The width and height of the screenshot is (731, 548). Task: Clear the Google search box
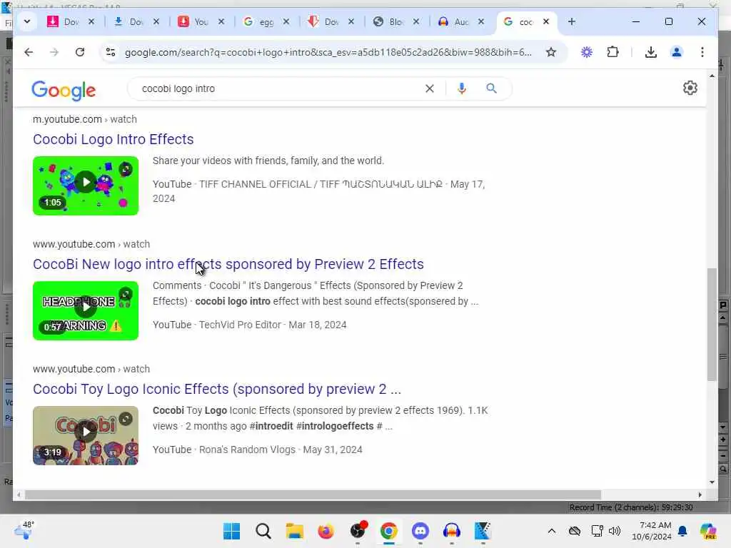429,88
